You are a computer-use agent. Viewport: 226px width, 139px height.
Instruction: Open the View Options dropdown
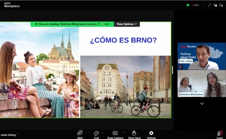(127, 24)
